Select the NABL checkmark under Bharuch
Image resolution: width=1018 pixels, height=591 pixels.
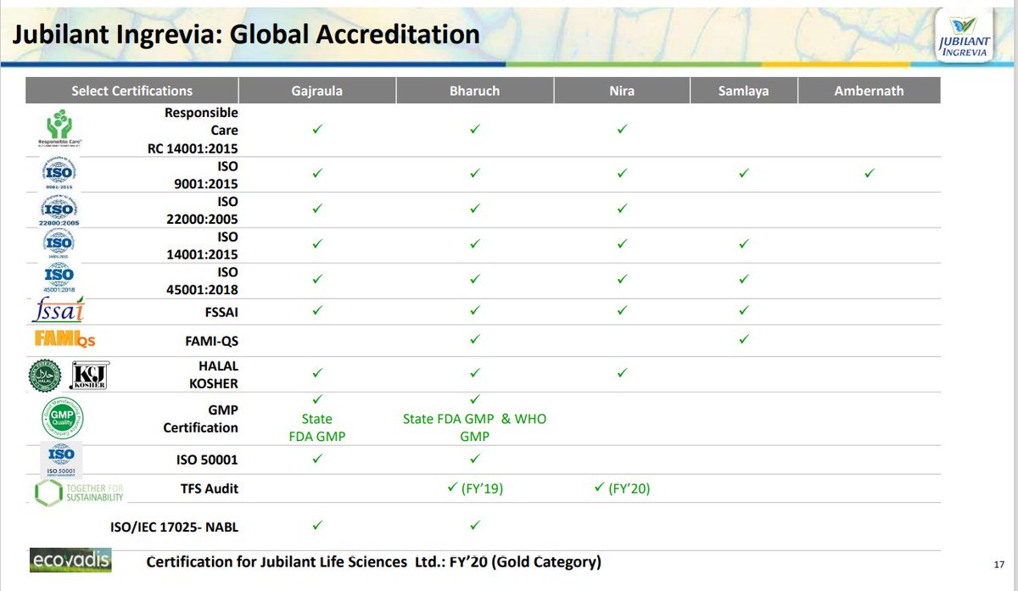point(474,526)
